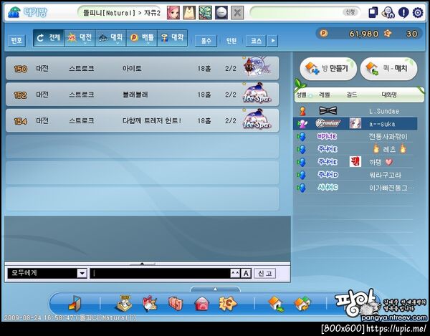Viewport: 430px width, 336px height.
Task: Click L.Sundae's bow tie level icon
Action: click(328, 111)
